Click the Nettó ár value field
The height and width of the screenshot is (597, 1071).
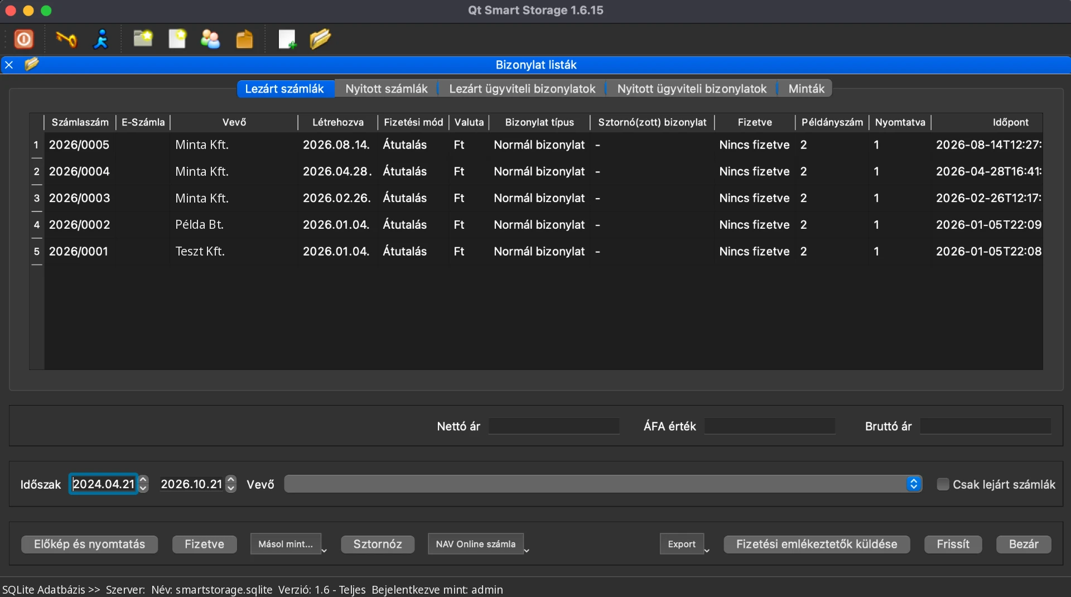pos(554,426)
